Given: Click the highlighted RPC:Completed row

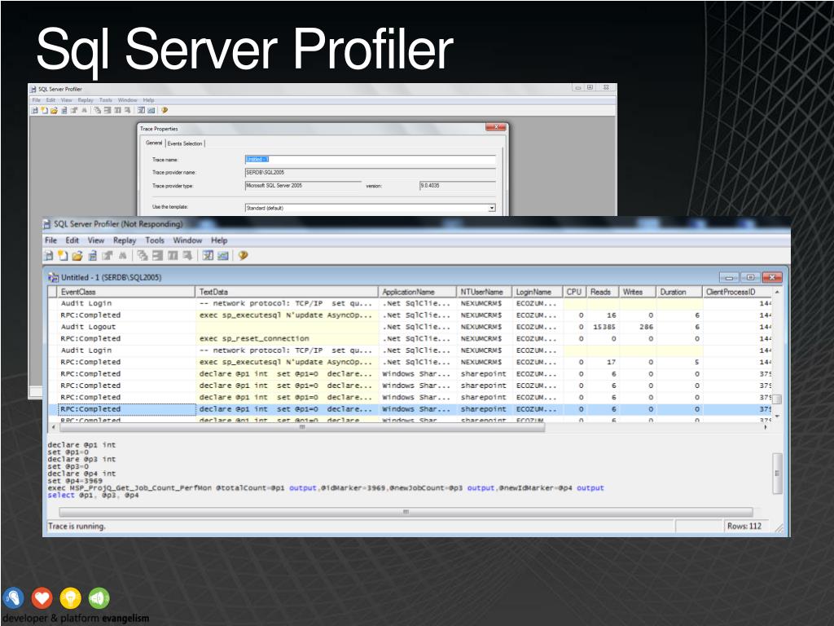Looking at the screenshot, I should [x=410, y=409].
